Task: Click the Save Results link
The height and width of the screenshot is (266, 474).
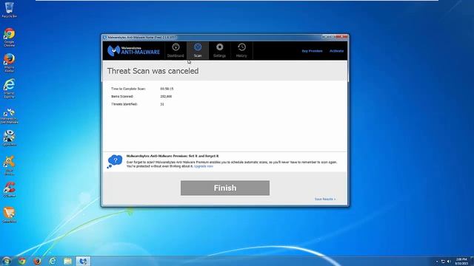Action: click(x=325, y=199)
